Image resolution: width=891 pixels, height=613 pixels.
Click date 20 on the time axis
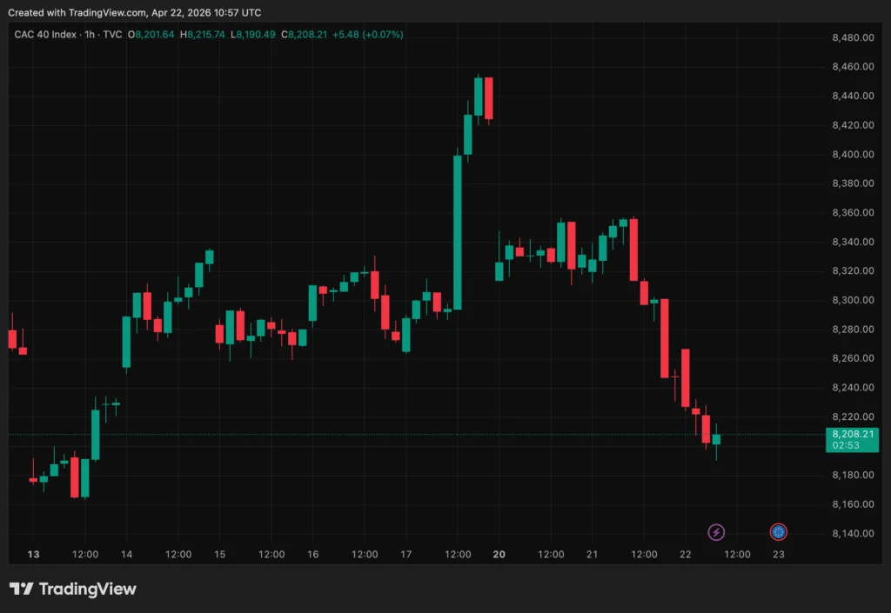[499, 554]
